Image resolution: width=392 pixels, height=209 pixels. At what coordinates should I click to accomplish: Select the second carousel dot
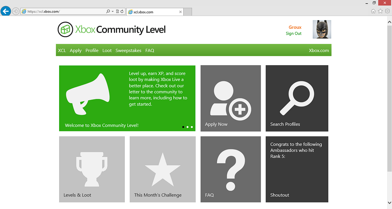point(188,127)
